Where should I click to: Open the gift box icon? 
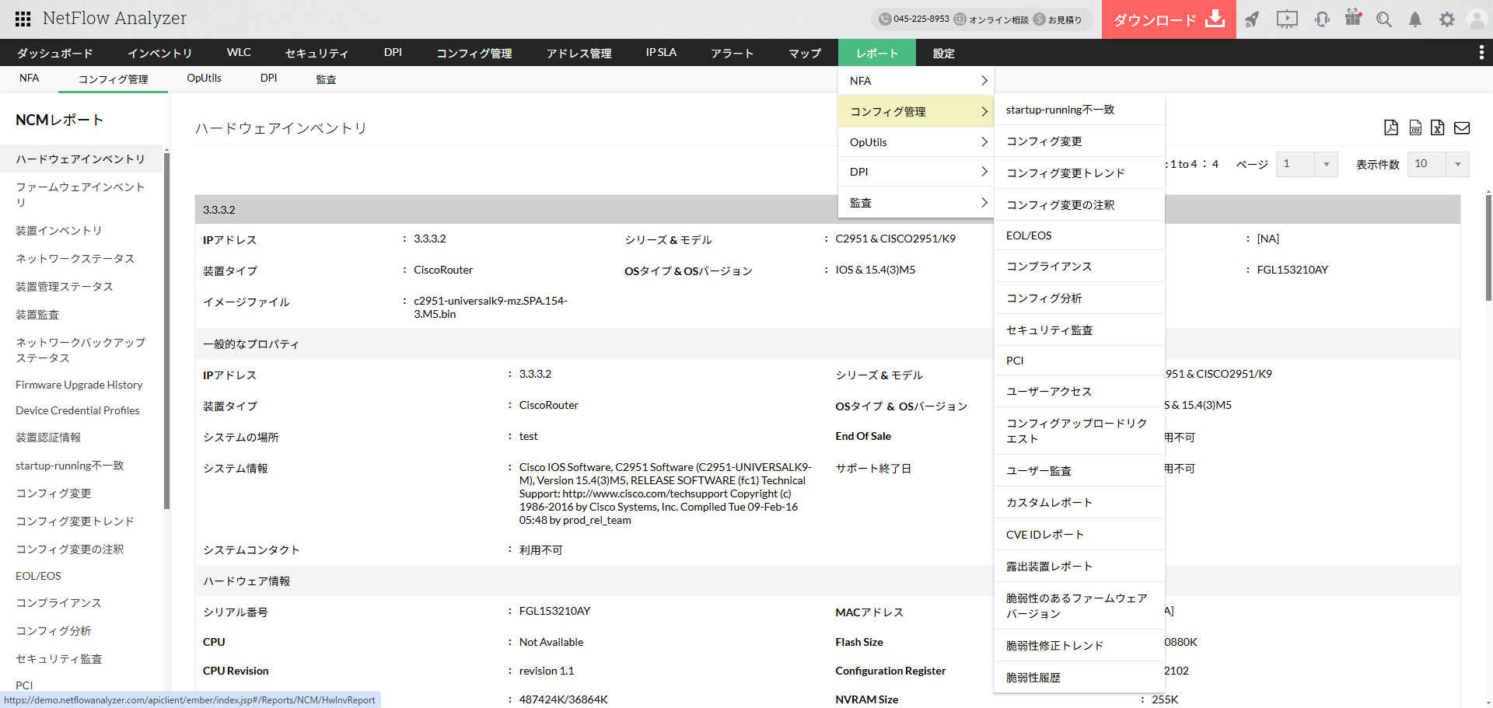coord(1353,18)
